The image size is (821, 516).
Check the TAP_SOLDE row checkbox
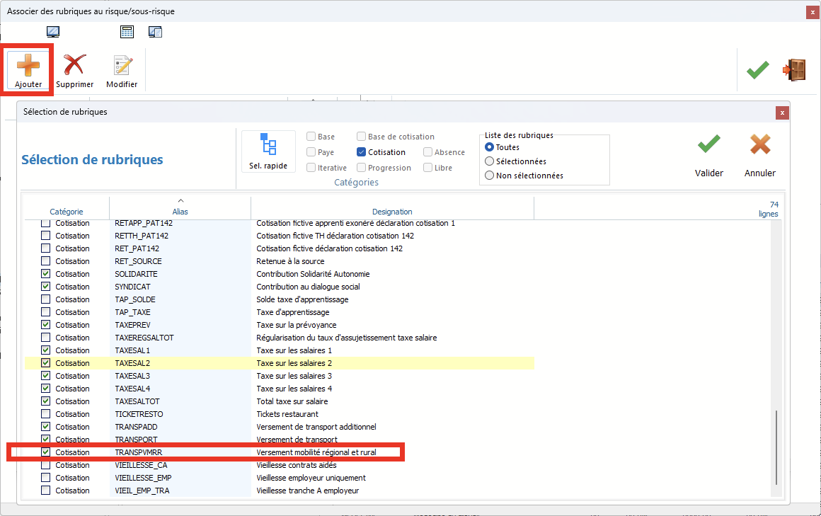click(x=45, y=299)
